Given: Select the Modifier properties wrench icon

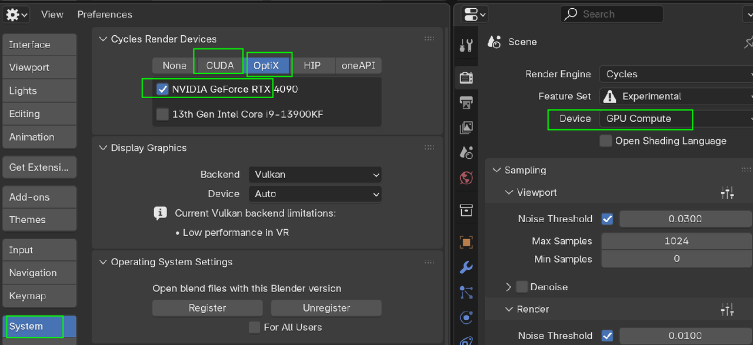Looking at the screenshot, I should (x=466, y=267).
